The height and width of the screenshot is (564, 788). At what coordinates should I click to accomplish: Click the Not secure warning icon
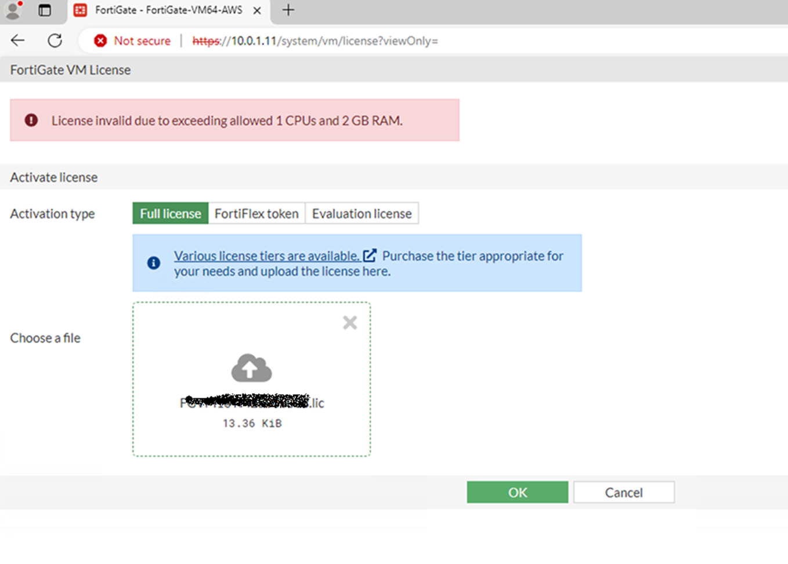pyautogui.click(x=100, y=41)
